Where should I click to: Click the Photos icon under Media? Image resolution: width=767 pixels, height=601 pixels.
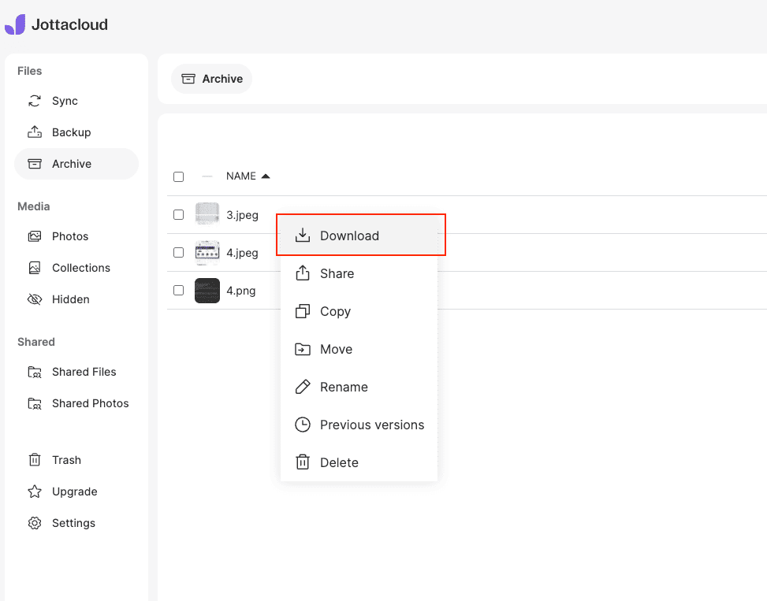pos(33,236)
